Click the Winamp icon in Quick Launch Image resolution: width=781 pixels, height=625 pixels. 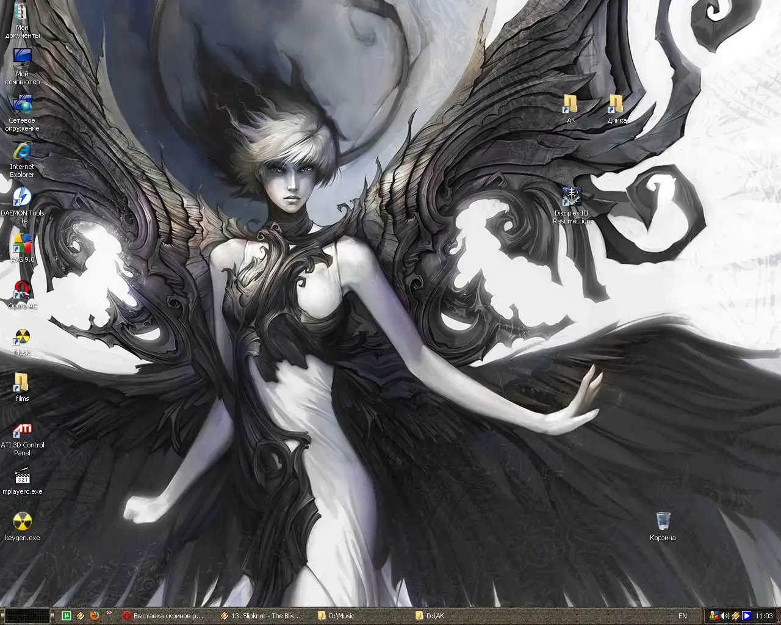(81, 616)
